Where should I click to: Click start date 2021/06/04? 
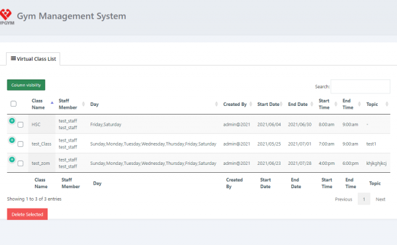click(x=269, y=124)
